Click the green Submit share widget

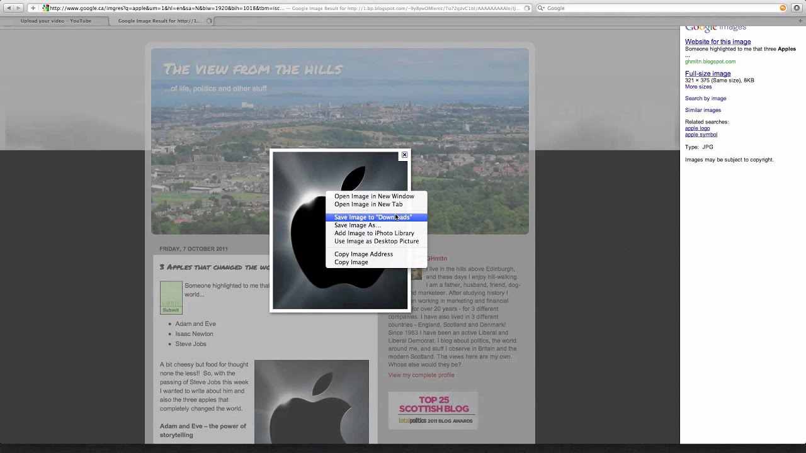pos(171,298)
